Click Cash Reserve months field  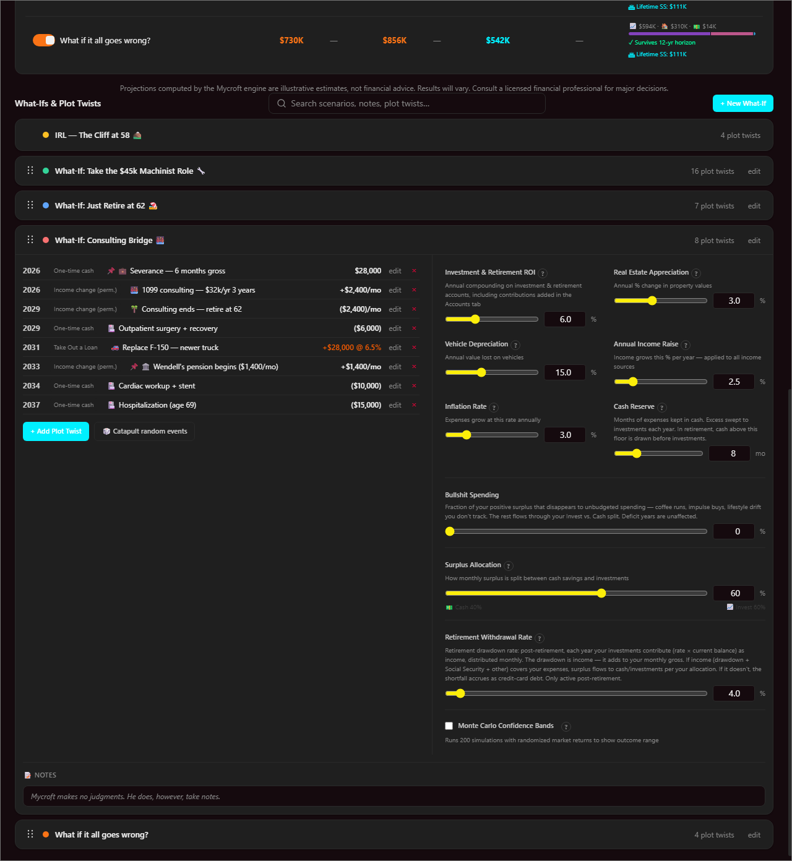coord(730,453)
